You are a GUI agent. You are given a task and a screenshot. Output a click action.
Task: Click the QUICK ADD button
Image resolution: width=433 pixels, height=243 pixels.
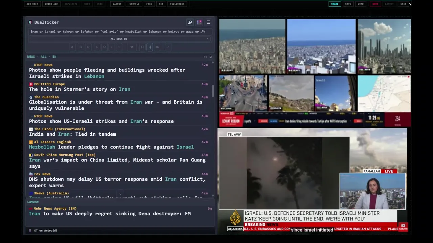coord(51,4)
